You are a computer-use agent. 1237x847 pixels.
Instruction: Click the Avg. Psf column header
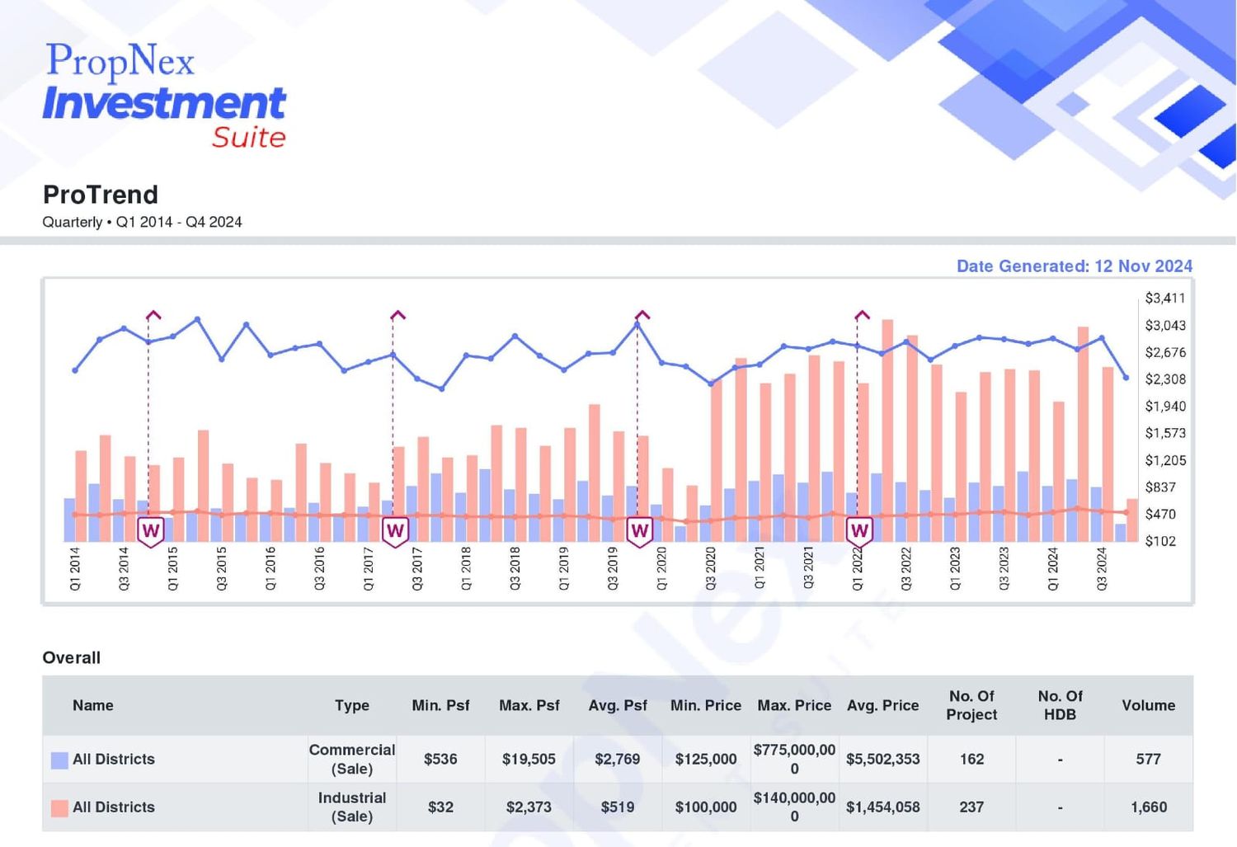pyautogui.click(x=617, y=705)
